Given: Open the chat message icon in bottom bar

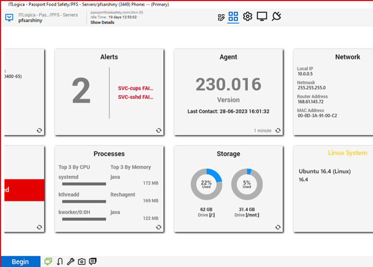Looking at the screenshot, I should pyautogui.click(x=93, y=261).
